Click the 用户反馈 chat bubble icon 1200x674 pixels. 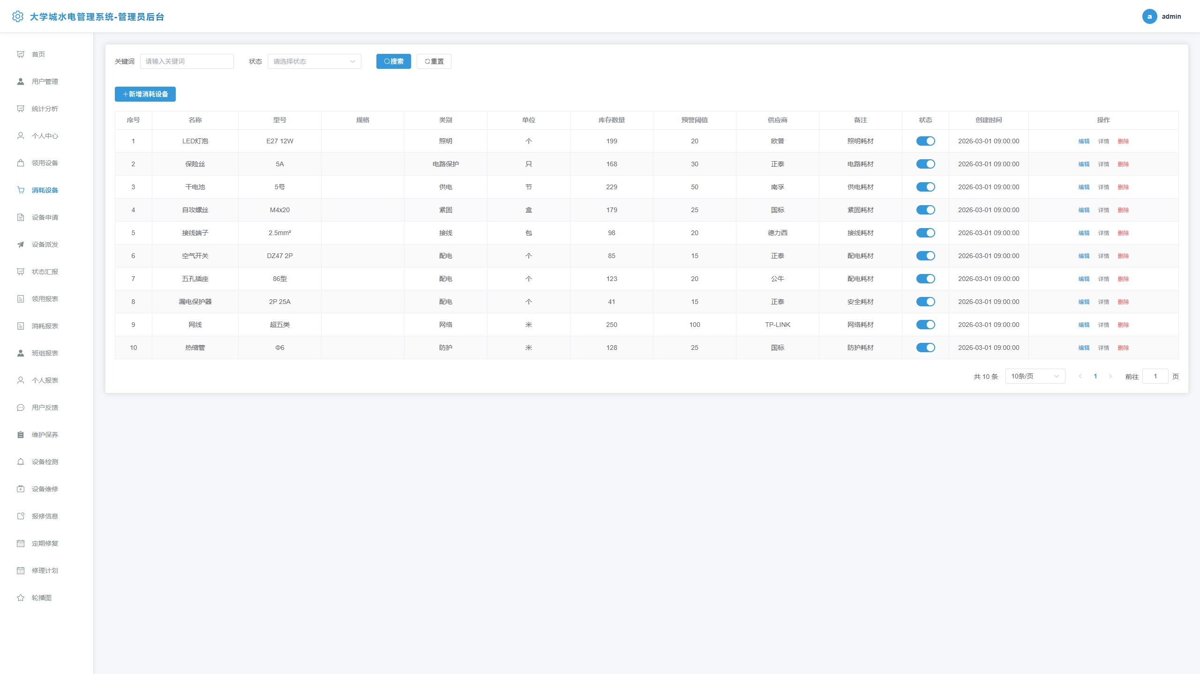21,407
